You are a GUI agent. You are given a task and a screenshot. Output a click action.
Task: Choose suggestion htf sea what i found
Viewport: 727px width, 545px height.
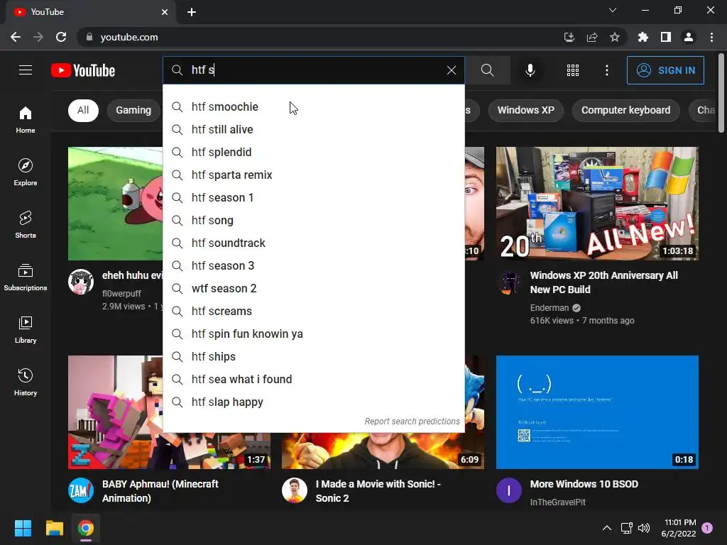(314, 379)
